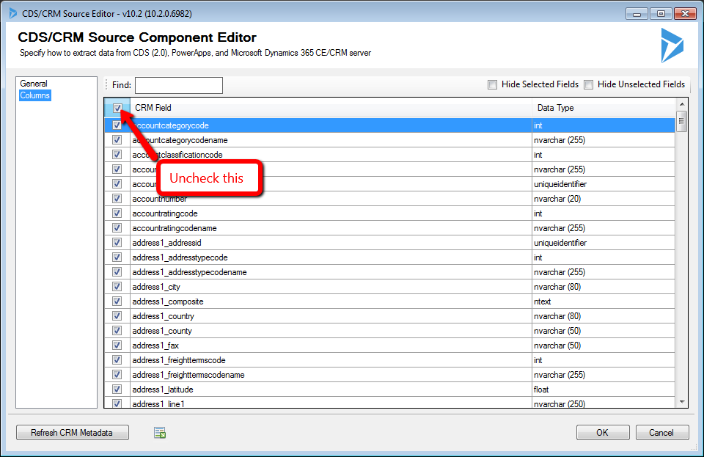Click the nvarchar (20) data type cell
Viewport: 704px width, 457px height.
coord(603,198)
